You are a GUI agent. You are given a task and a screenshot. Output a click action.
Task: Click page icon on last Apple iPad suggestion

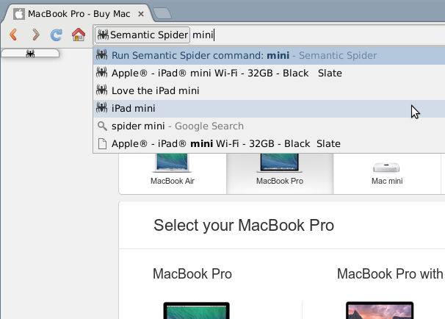(102, 143)
